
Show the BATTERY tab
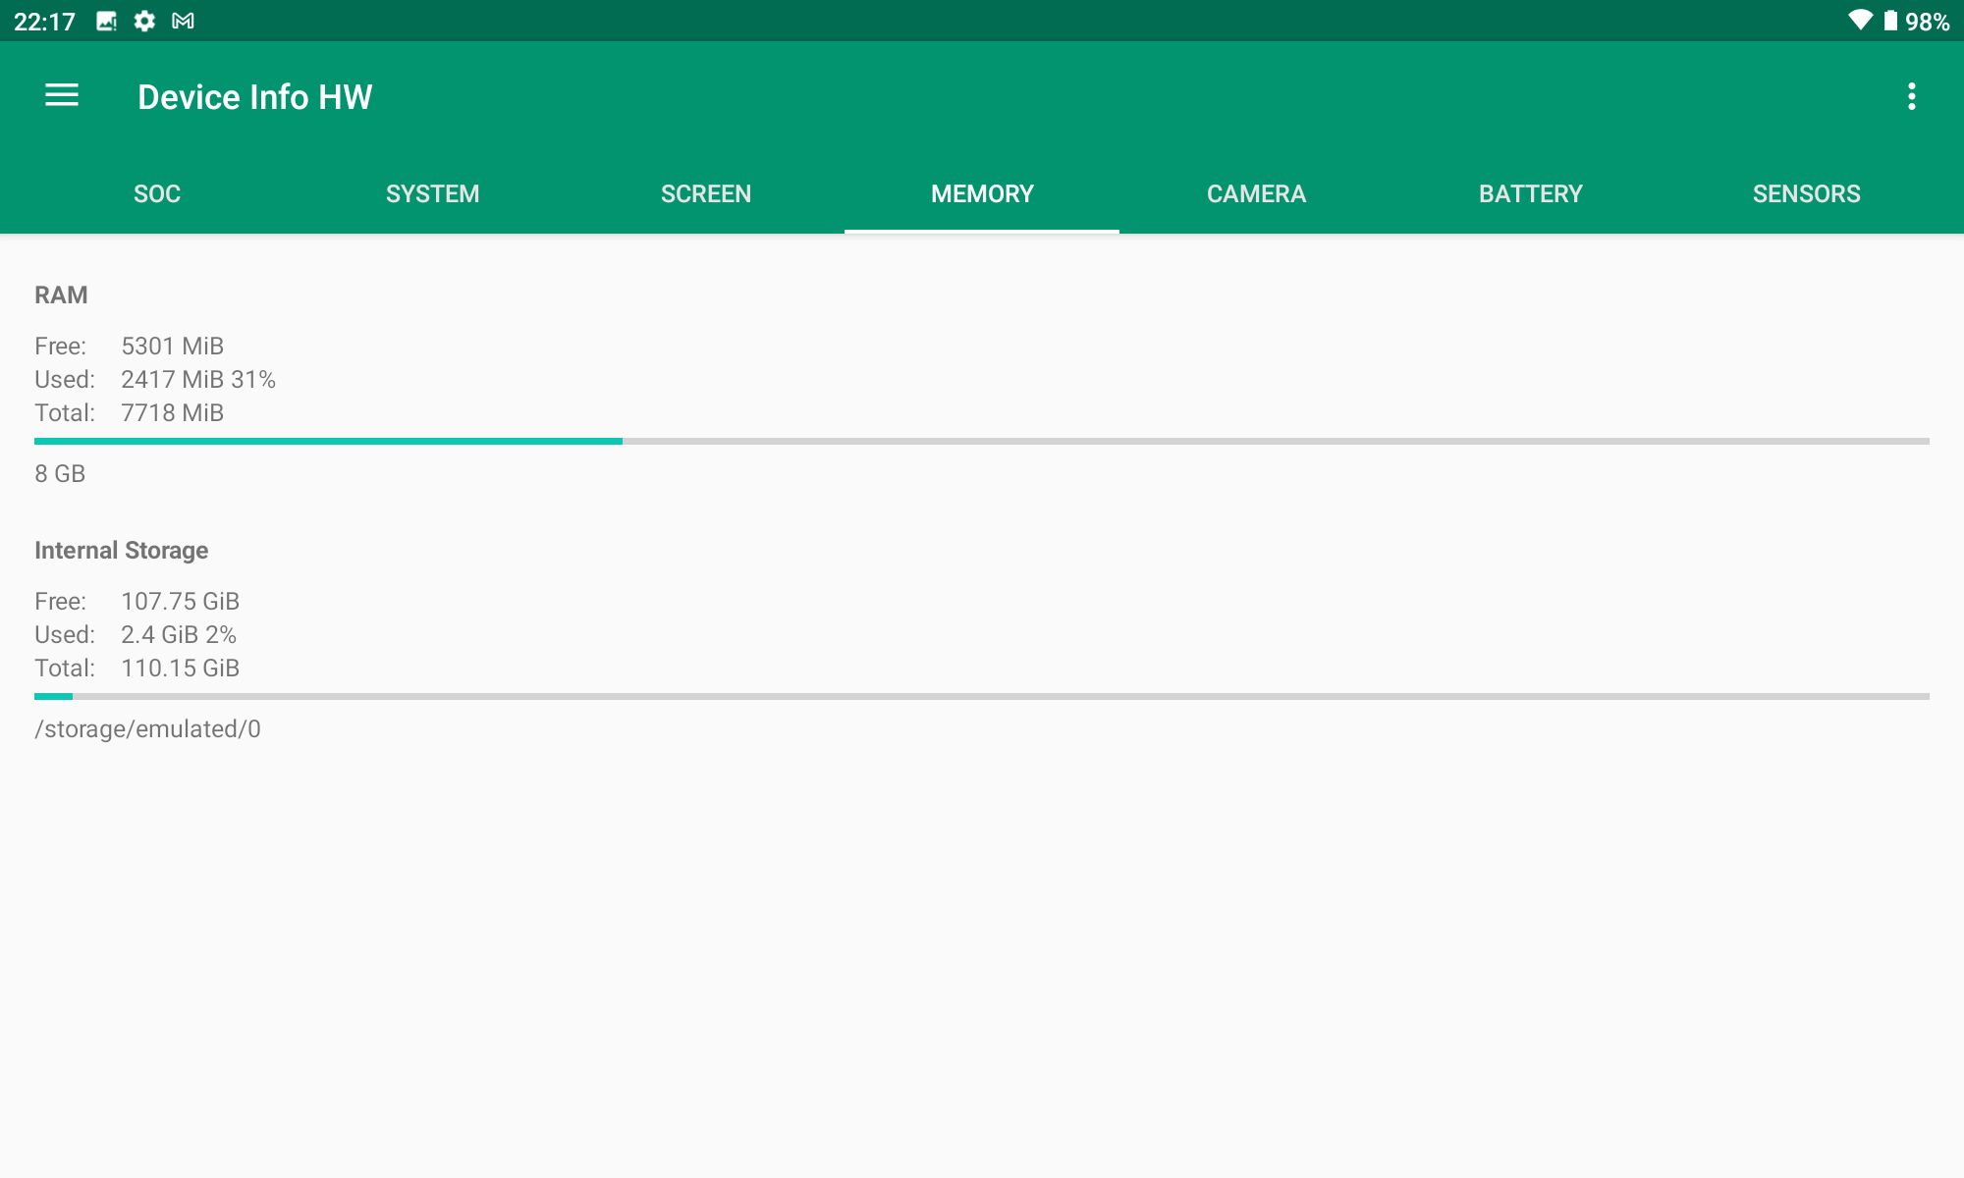point(1531,193)
